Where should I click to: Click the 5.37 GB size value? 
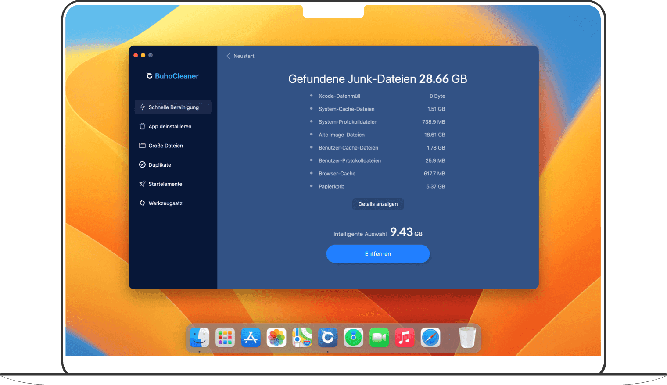(x=435, y=186)
